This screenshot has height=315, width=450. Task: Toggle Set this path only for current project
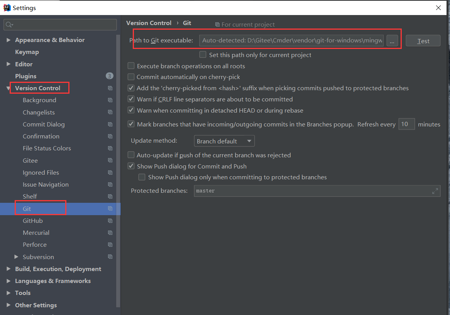(x=203, y=54)
